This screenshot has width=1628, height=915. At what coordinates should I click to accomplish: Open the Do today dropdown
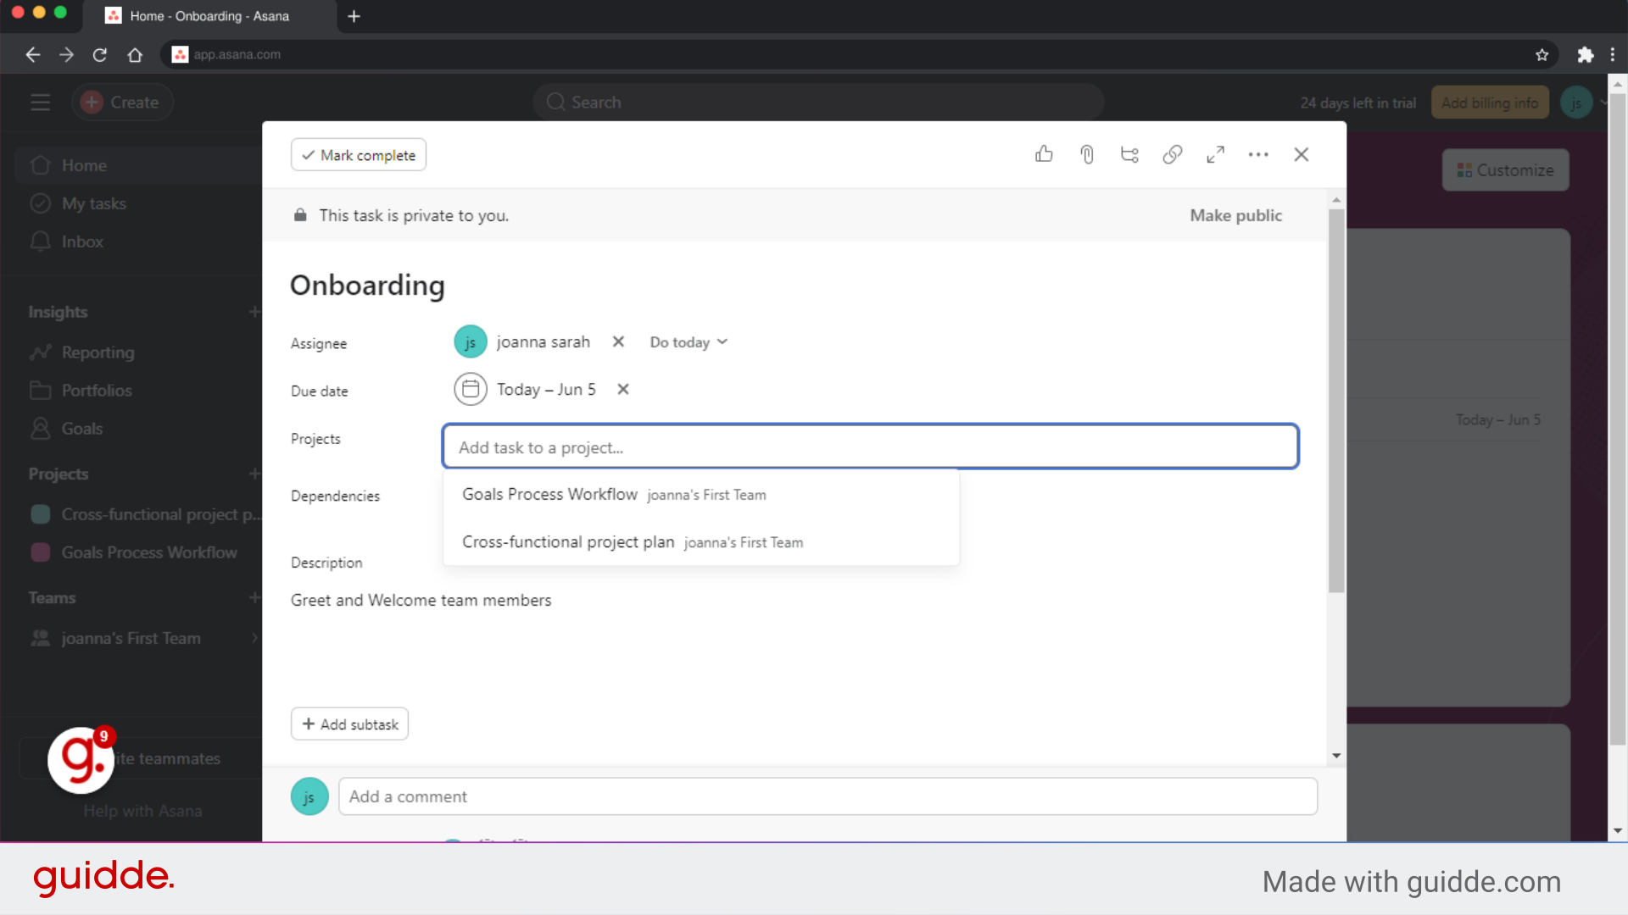[x=688, y=341]
